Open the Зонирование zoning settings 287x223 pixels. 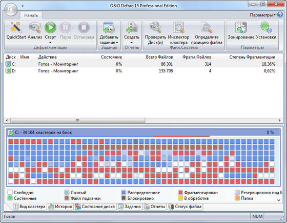pos(241,31)
